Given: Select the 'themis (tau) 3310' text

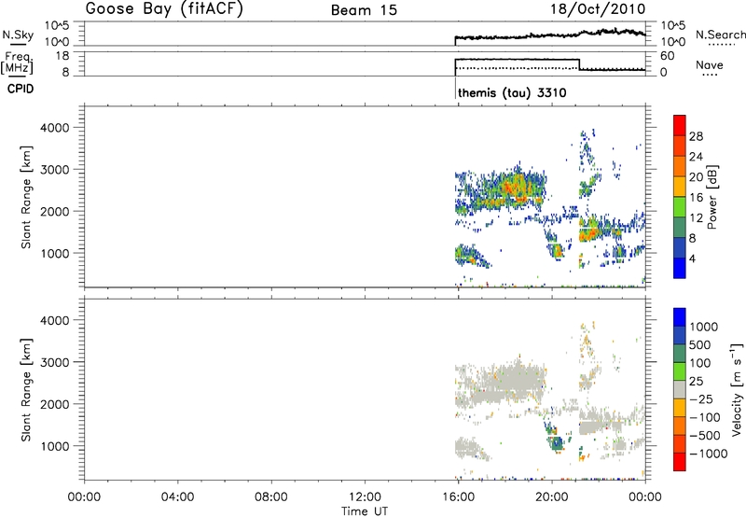Looking at the screenshot, I should point(512,92).
